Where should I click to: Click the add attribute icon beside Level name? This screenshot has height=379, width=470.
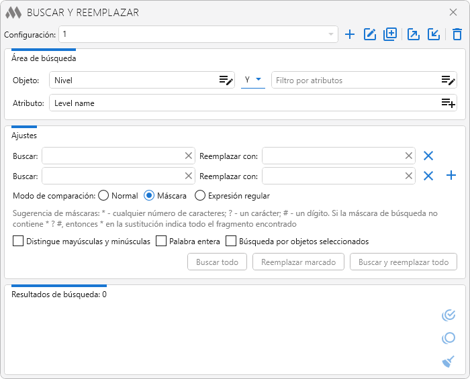[448, 103]
